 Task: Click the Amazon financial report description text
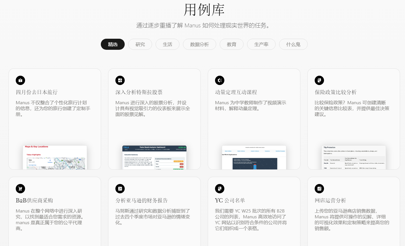tap(153, 217)
